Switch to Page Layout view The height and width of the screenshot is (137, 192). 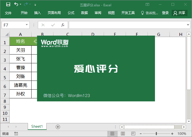coord(123,134)
